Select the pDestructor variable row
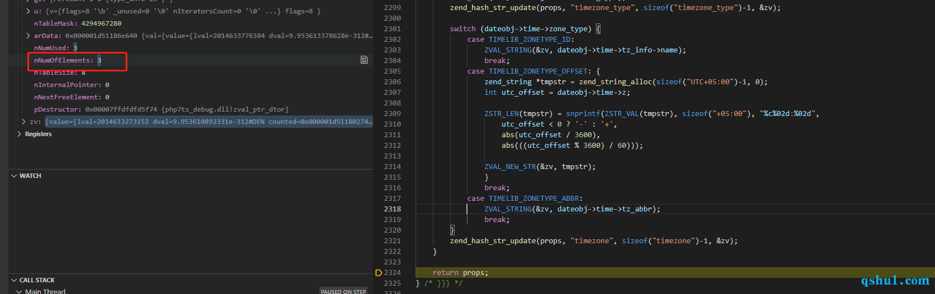This screenshot has height=294, width=935. pos(190,109)
